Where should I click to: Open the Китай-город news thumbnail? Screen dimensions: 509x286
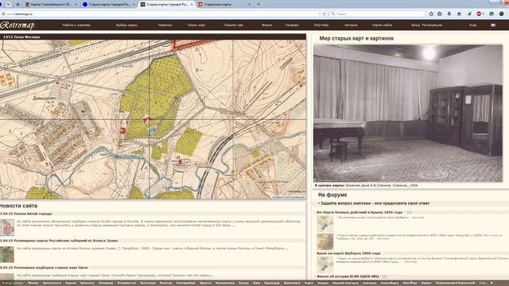point(7,227)
